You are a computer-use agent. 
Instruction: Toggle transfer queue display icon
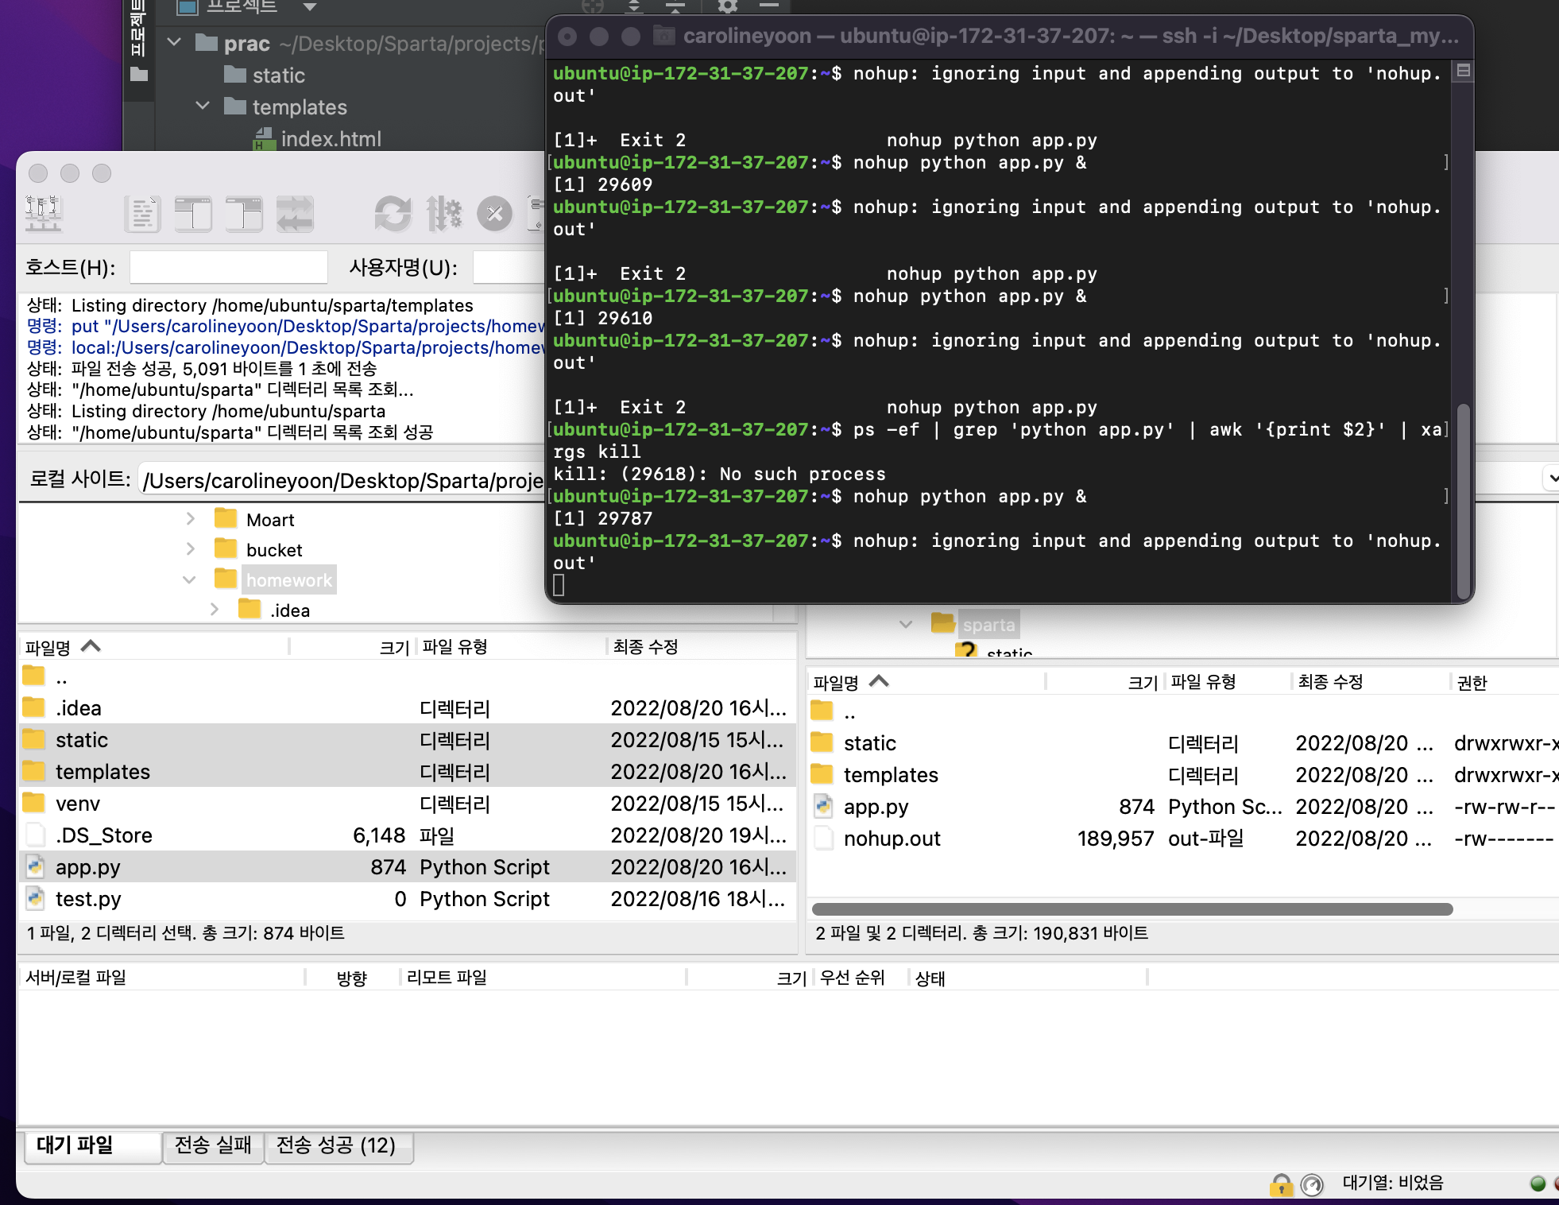(x=295, y=214)
